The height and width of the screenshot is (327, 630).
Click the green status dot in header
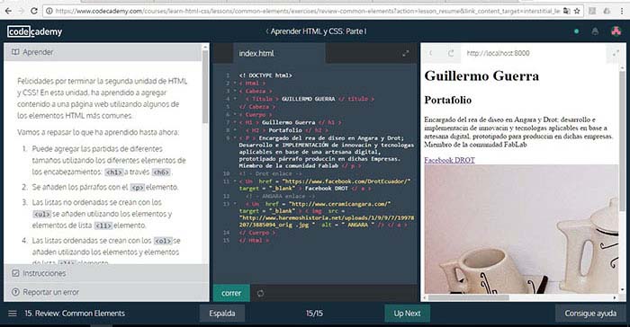tap(577, 31)
